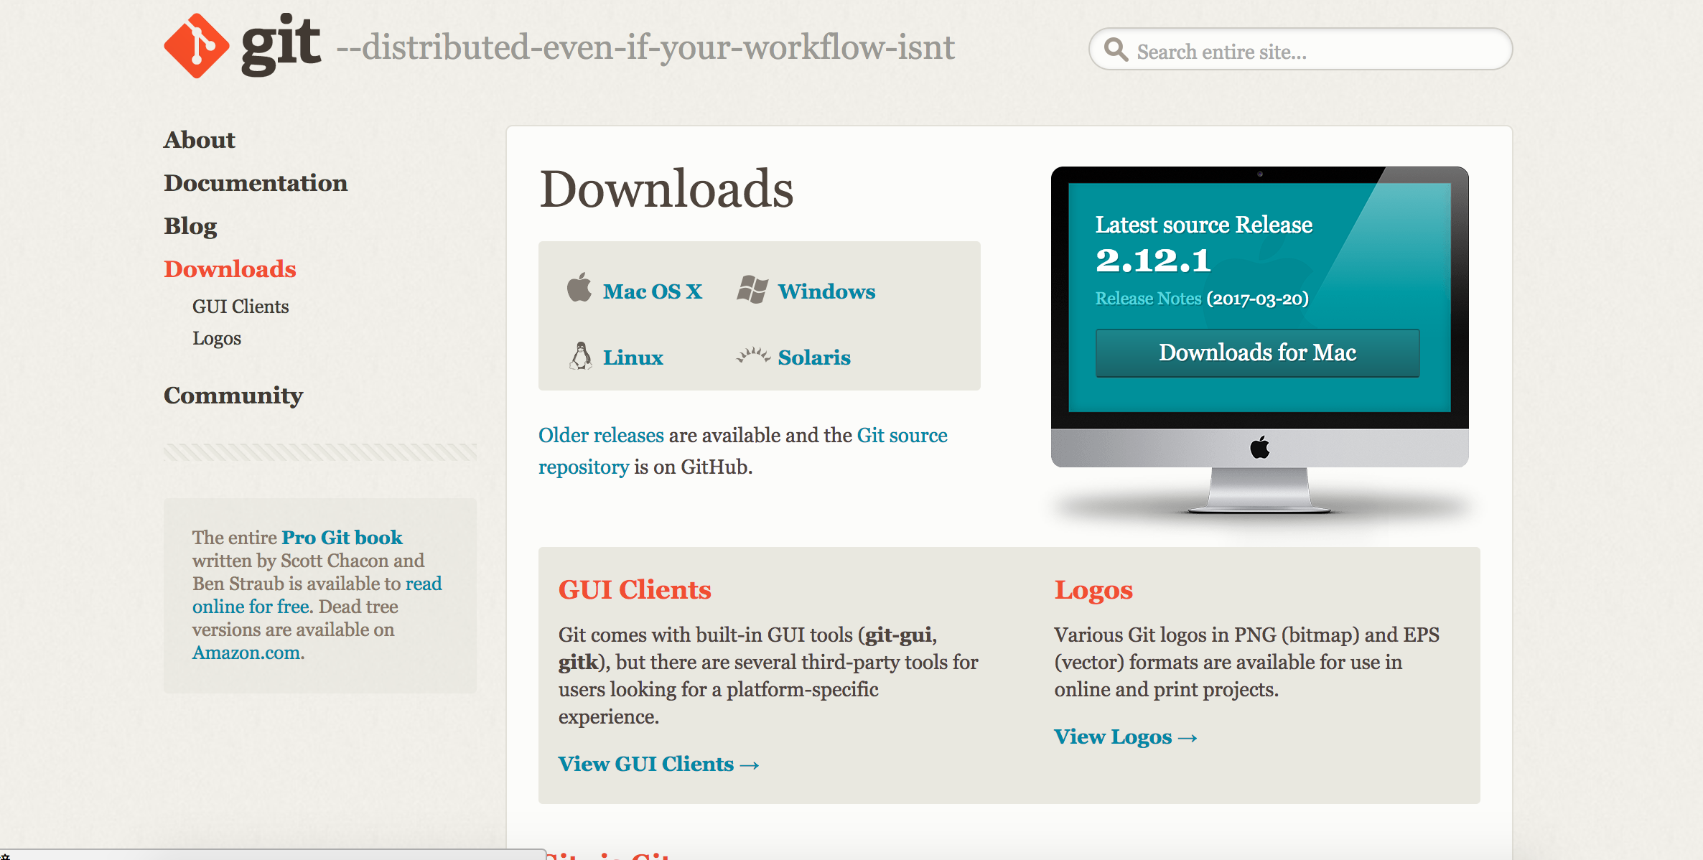The image size is (1703, 860).
Task: Select Downloads in sidebar navigation
Action: coord(230,269)
